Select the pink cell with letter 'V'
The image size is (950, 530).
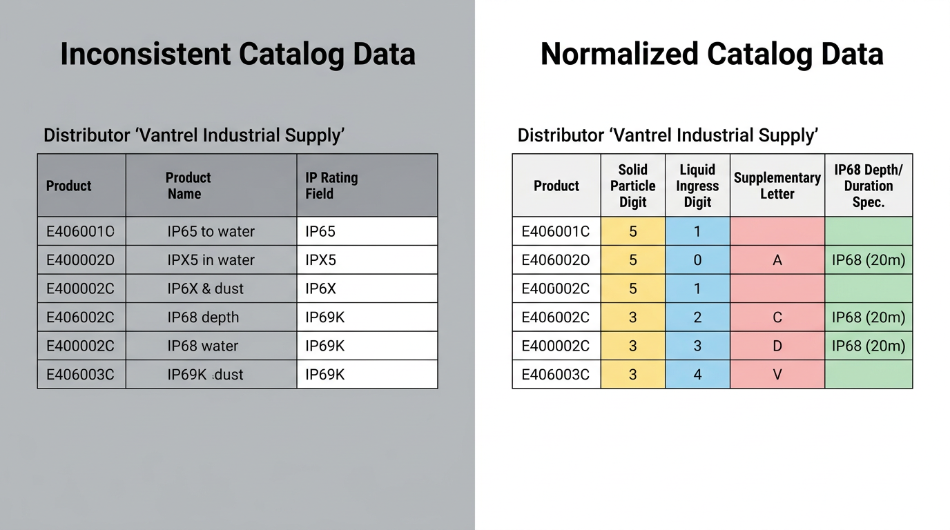(x=777, y=375)
